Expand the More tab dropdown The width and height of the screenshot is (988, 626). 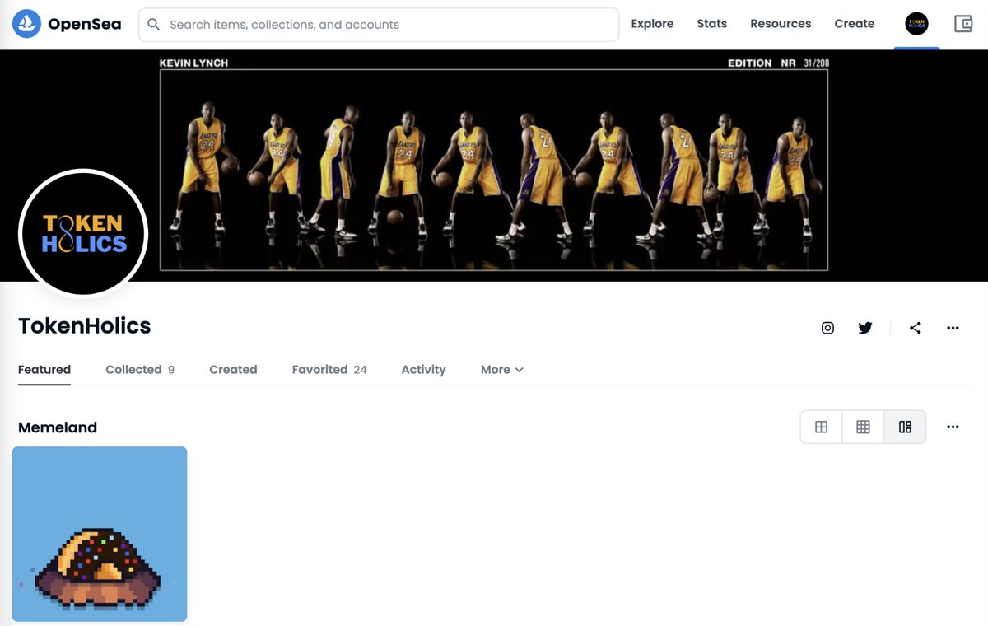click(501, 369)
